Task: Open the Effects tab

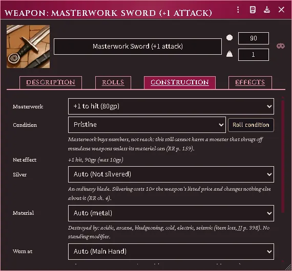Action: point(250,82)
